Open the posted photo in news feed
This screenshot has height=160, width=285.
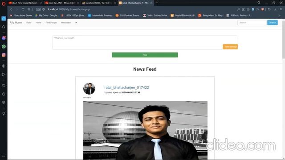tap(145, 130)
